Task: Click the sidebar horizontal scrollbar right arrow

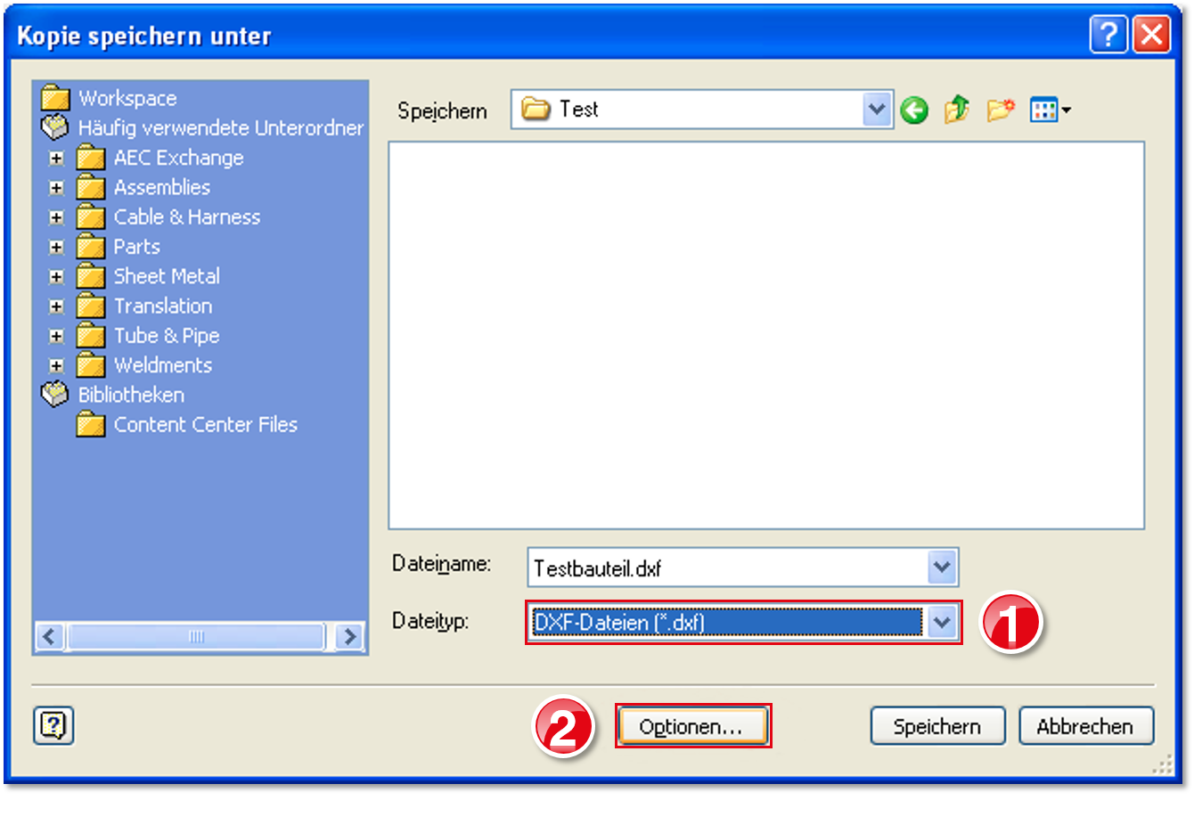Action: coord(349,636)
